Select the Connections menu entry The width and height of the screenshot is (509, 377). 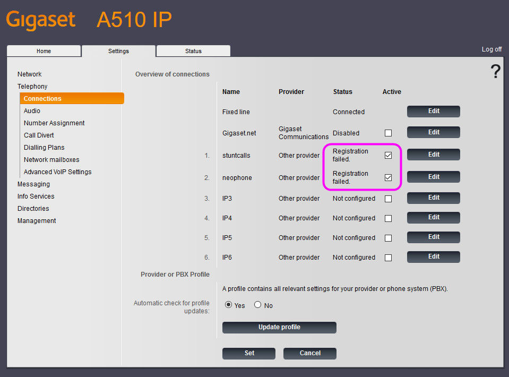click(x=72, y=98)
